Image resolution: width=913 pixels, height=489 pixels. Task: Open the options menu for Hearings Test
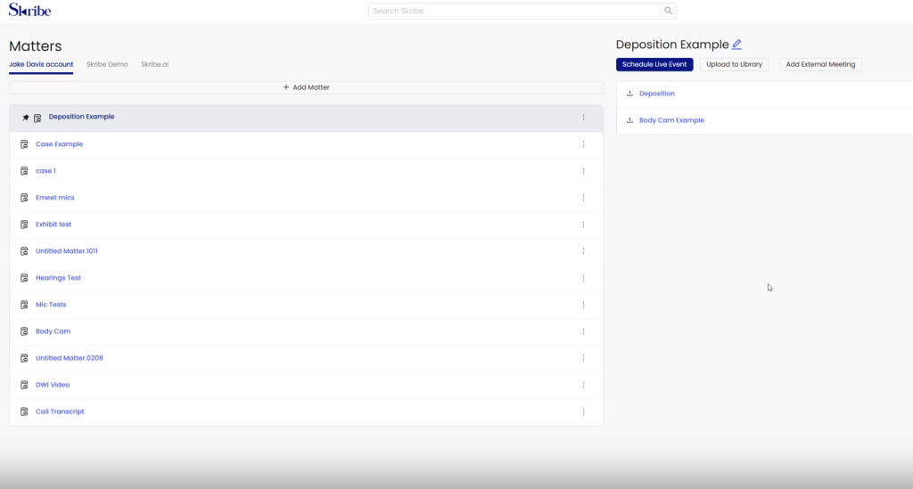pyautogui.click(x=584, y=278)
